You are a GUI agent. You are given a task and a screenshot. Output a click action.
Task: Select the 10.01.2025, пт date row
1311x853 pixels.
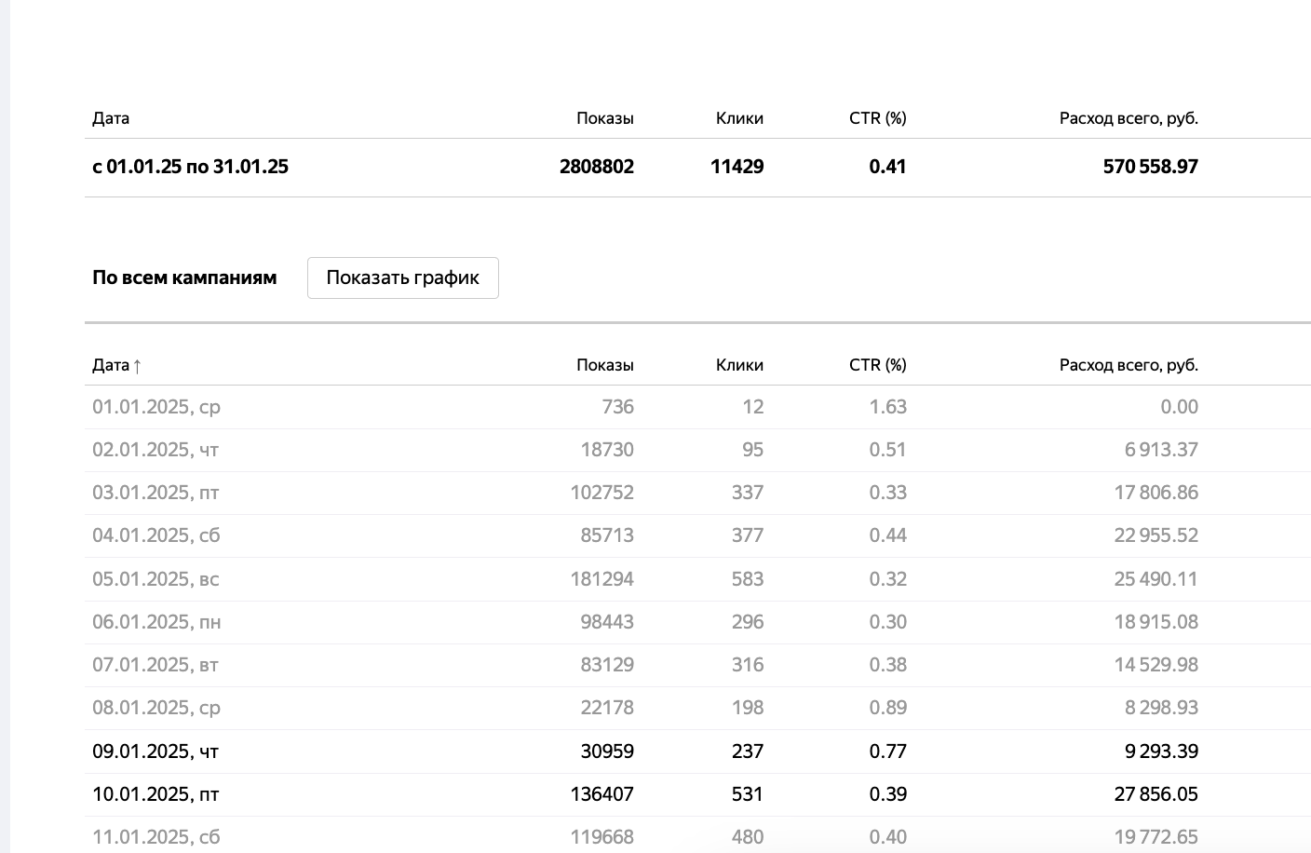click(155, 794)
